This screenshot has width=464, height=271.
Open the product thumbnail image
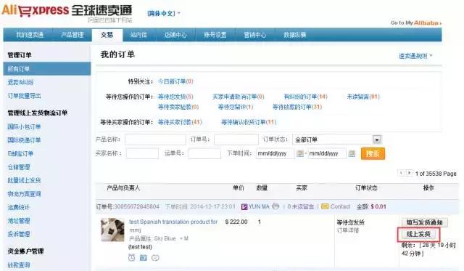click(x=112, y=230)
